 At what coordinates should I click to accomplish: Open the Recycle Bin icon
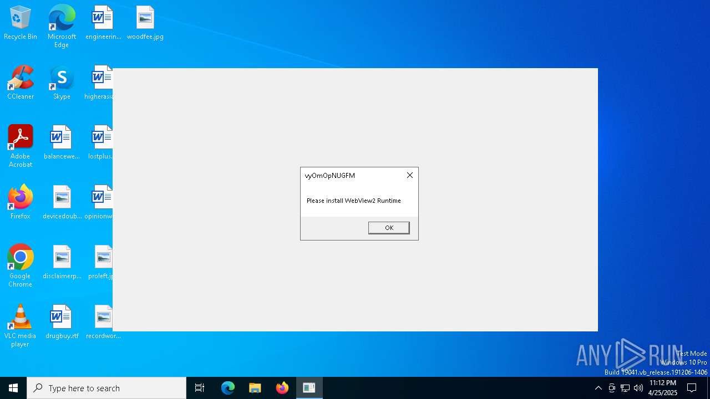pyautogui.click(x=21, y=23)
